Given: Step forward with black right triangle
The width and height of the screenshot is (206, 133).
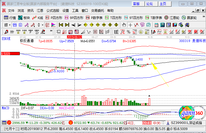Looking at the screenshot, I should coord(79,25).
